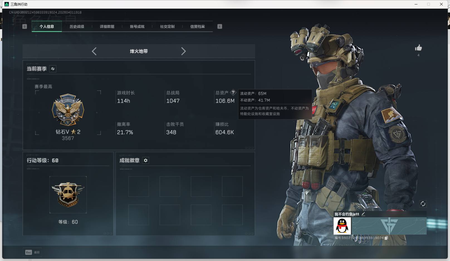Image resolution: width=450 pixels, height=261 pixels.
Task: Click the rank score 3567
Action: click(68, 138)
